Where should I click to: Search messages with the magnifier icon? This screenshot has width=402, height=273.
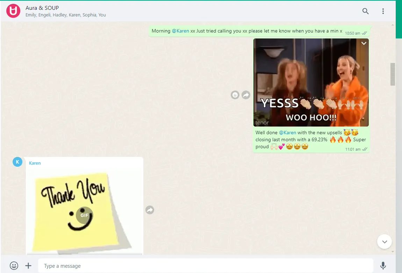(365, 11)
